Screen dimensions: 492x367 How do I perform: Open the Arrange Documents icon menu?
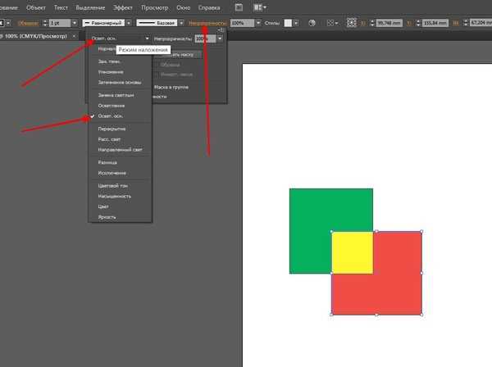point(260,7)
